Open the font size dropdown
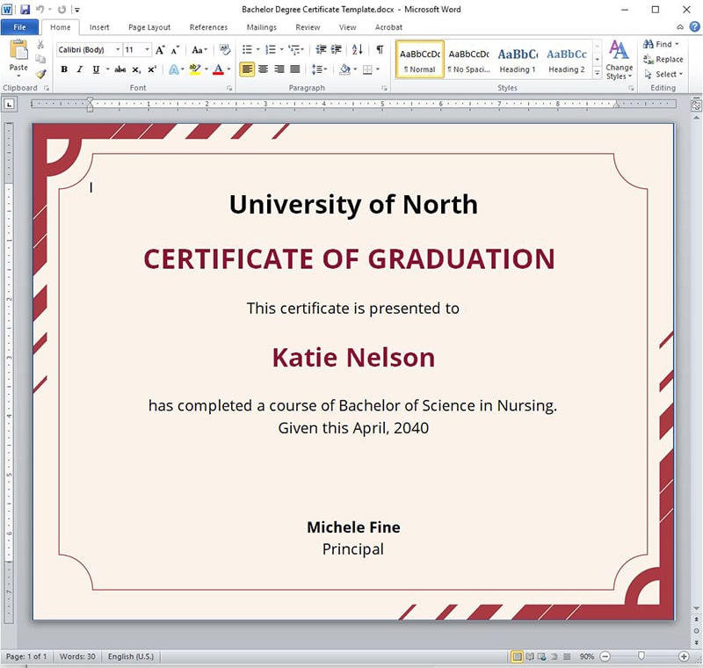This screenshot has height=668, width=703. tap(147, 50)
